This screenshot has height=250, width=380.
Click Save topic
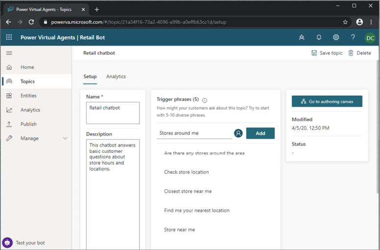click(x=327, y=53)
